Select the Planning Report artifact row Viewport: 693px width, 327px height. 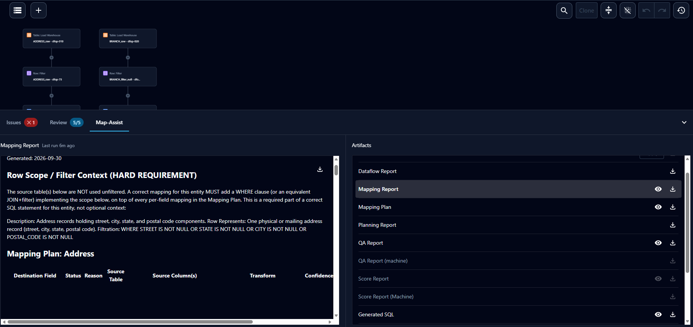coord(518,225)
